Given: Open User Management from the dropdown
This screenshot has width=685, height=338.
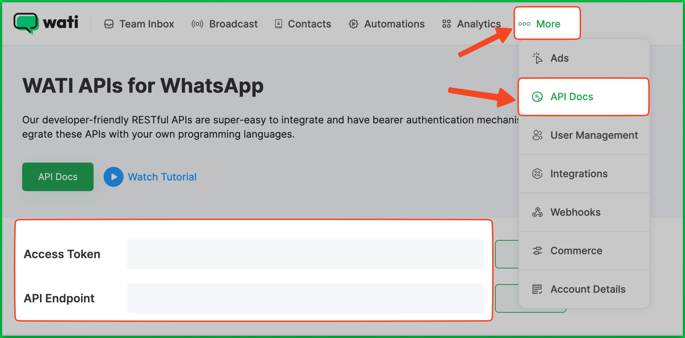Looking at the screenshot, I should [594, 135].
